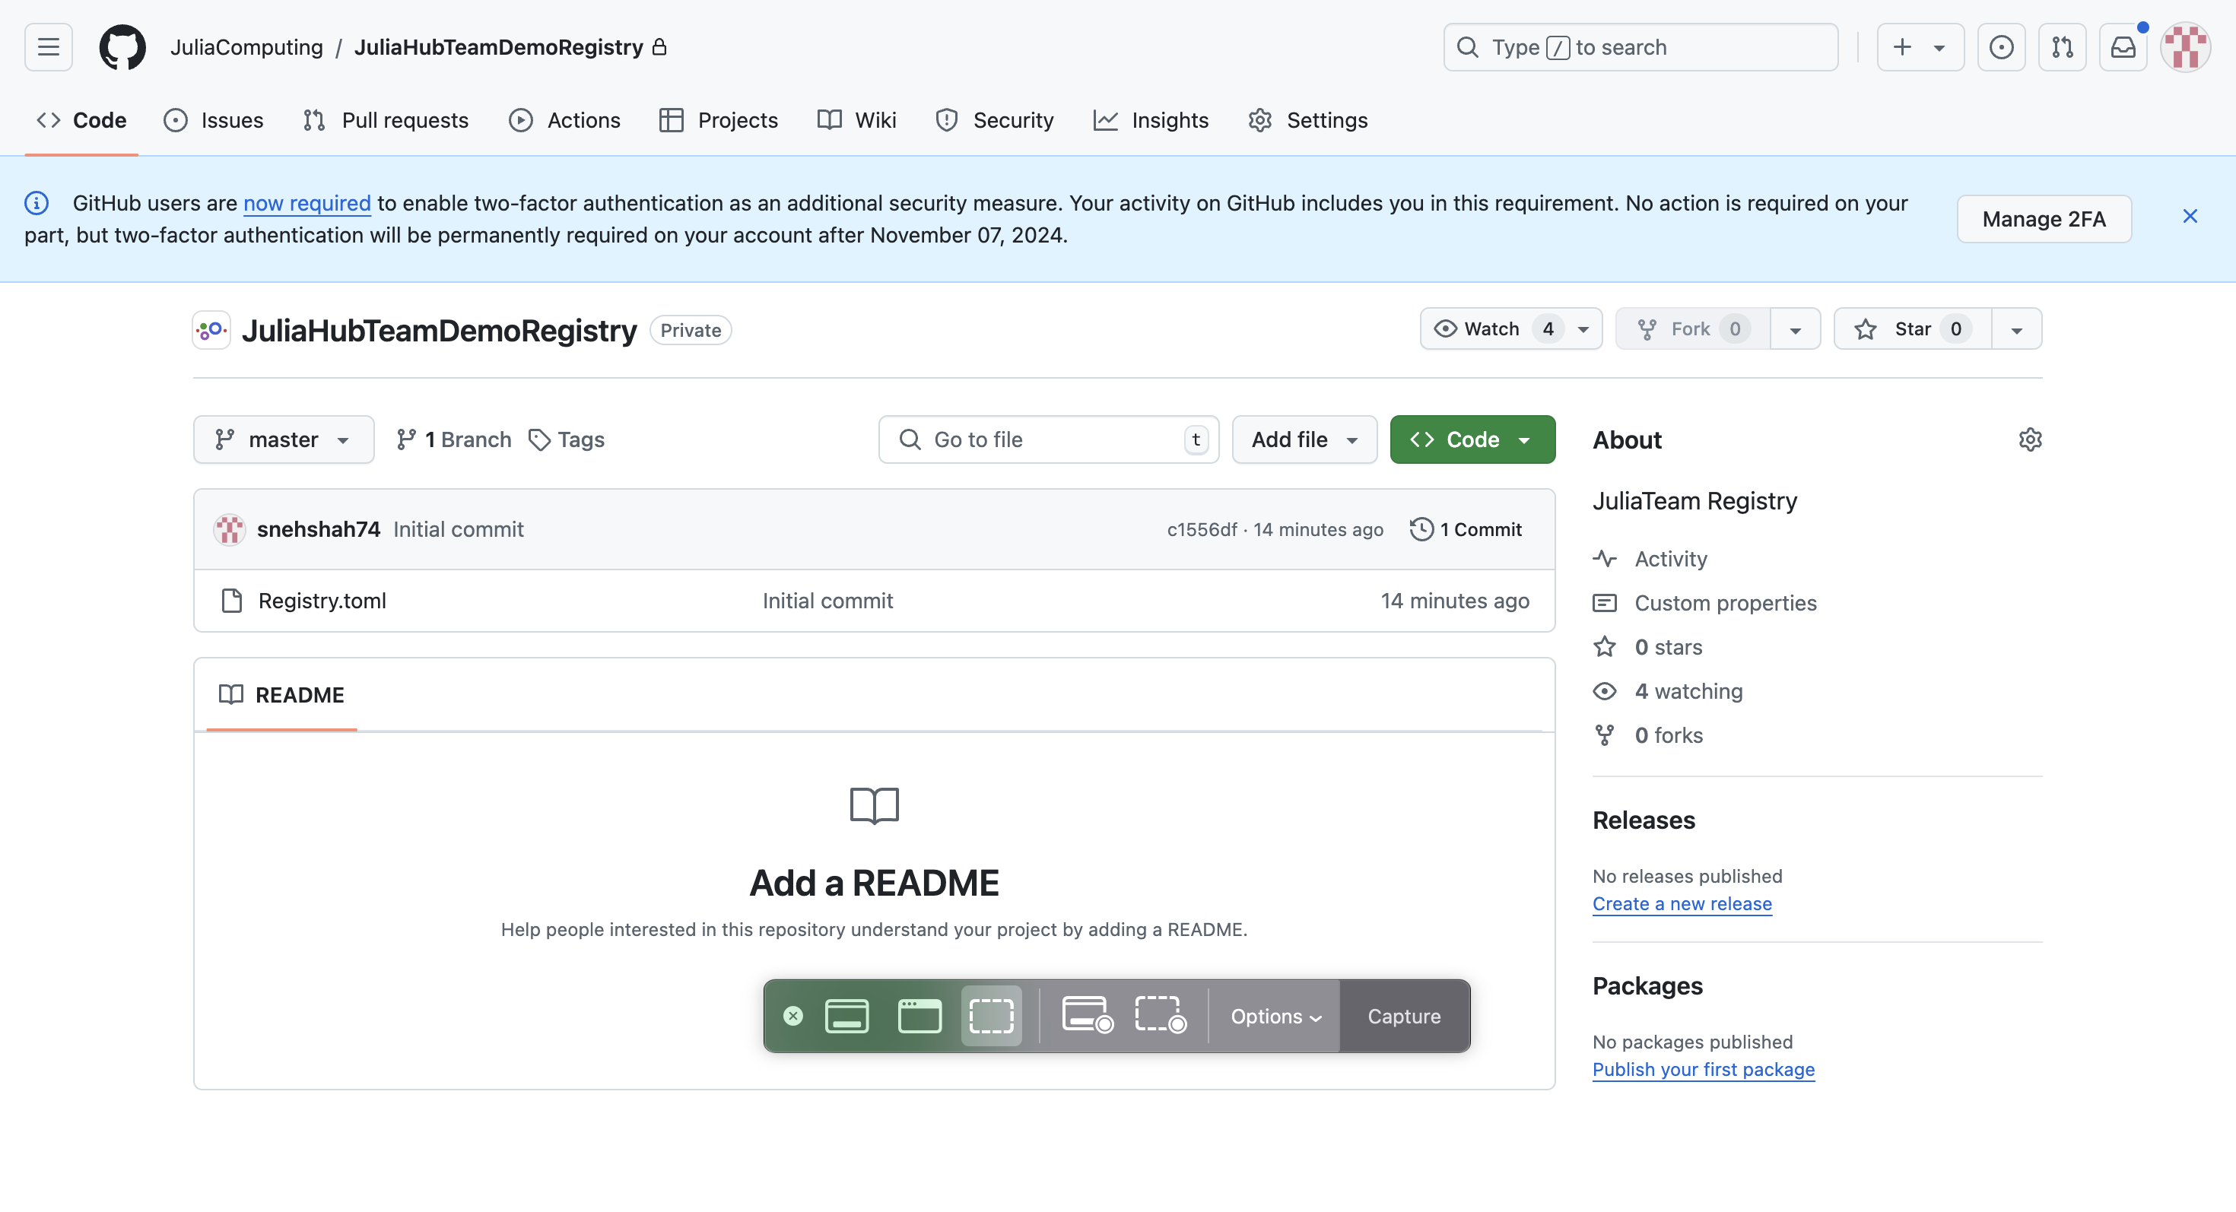
Task: Open the Registry.toml file
Action: 322,601
